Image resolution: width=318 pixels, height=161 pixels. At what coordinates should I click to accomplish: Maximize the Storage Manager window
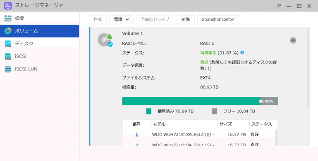(299, 6)
